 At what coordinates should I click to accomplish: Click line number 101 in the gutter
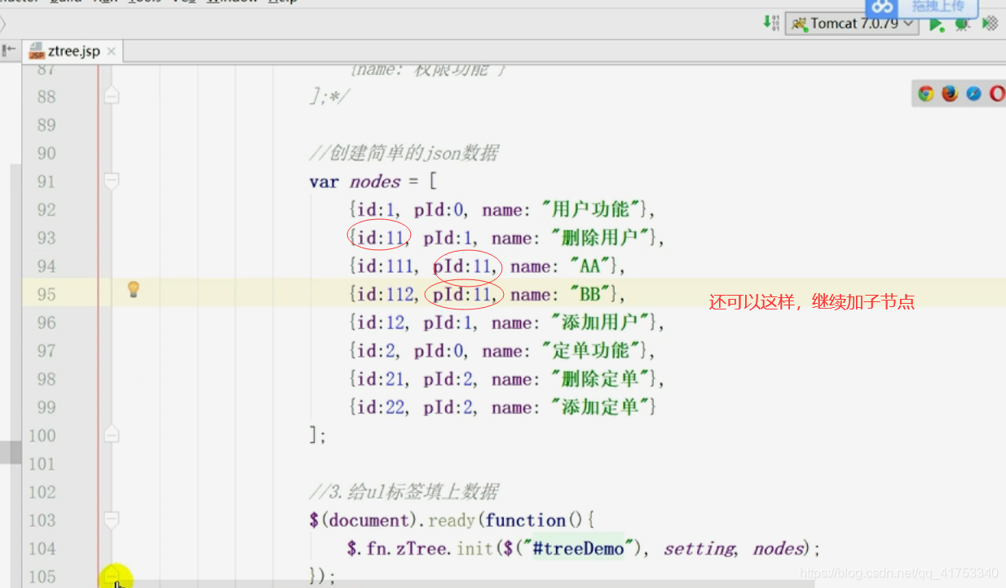42,463
